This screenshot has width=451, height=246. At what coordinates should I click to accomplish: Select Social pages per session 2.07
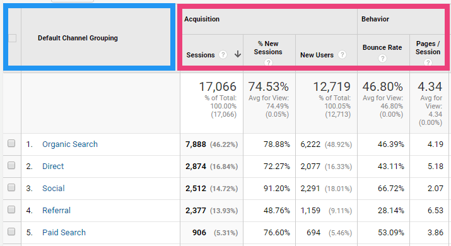pos(435,189)
